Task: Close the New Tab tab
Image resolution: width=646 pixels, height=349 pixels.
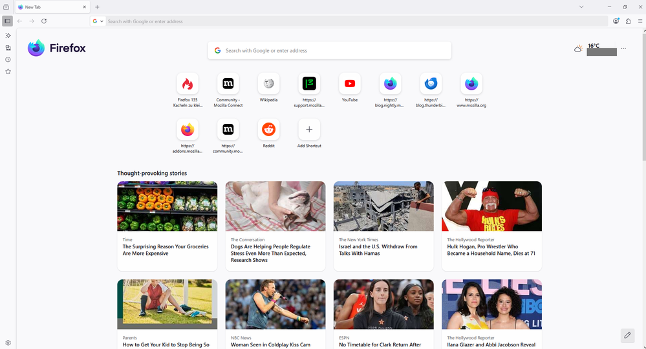Action: point(84,7)
